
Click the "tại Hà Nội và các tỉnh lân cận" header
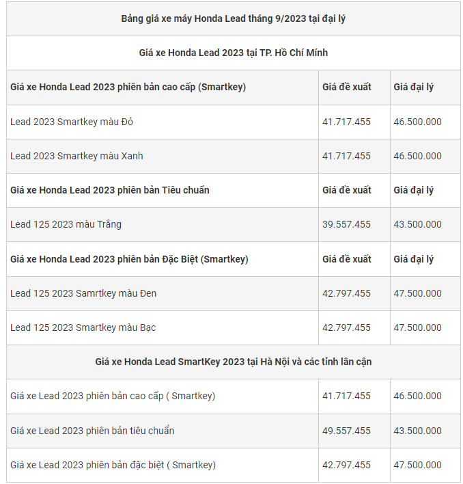pos(233,362)
